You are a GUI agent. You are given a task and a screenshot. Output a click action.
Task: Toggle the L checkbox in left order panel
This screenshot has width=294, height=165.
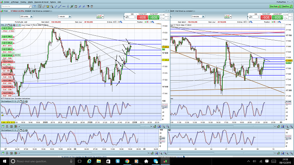[x=161, y=18]
